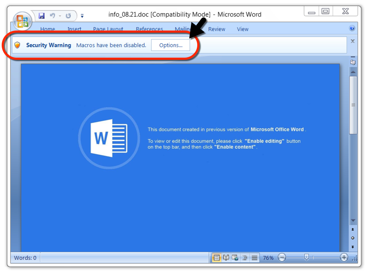Switch to Print Layout view
The height and width of the screenshot is (273, 367).
(217, 258)
